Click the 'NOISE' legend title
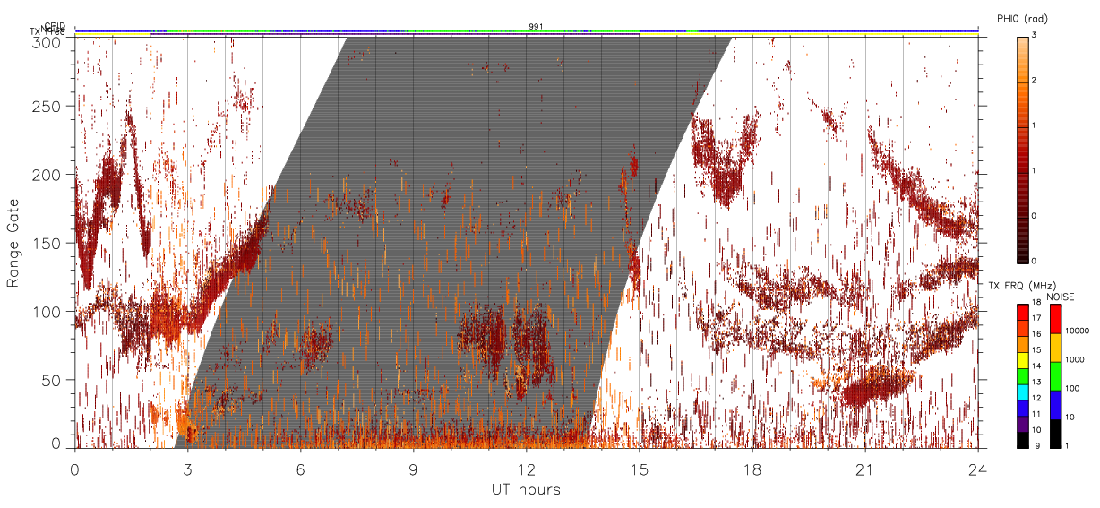 1061,297
